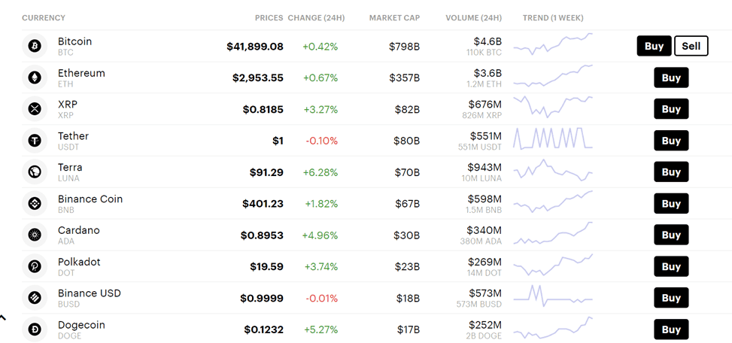
Task: Click the $357B market cap value
Action: 404,78
